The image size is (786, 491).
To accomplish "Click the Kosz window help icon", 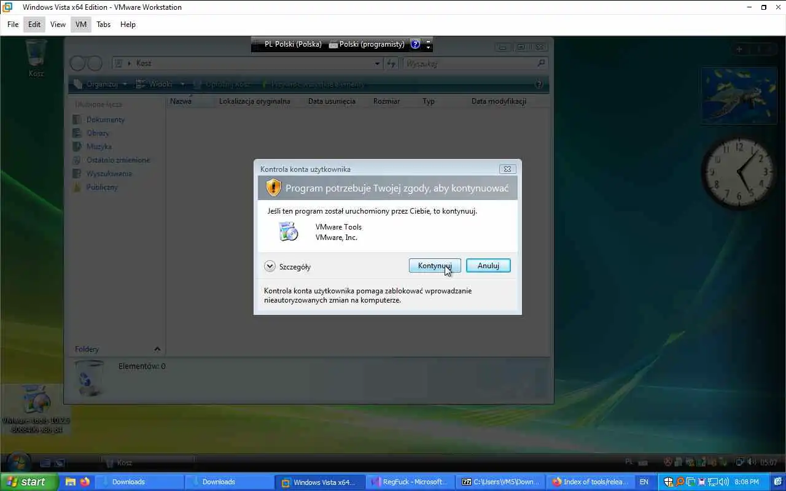I will coord(539,84).
